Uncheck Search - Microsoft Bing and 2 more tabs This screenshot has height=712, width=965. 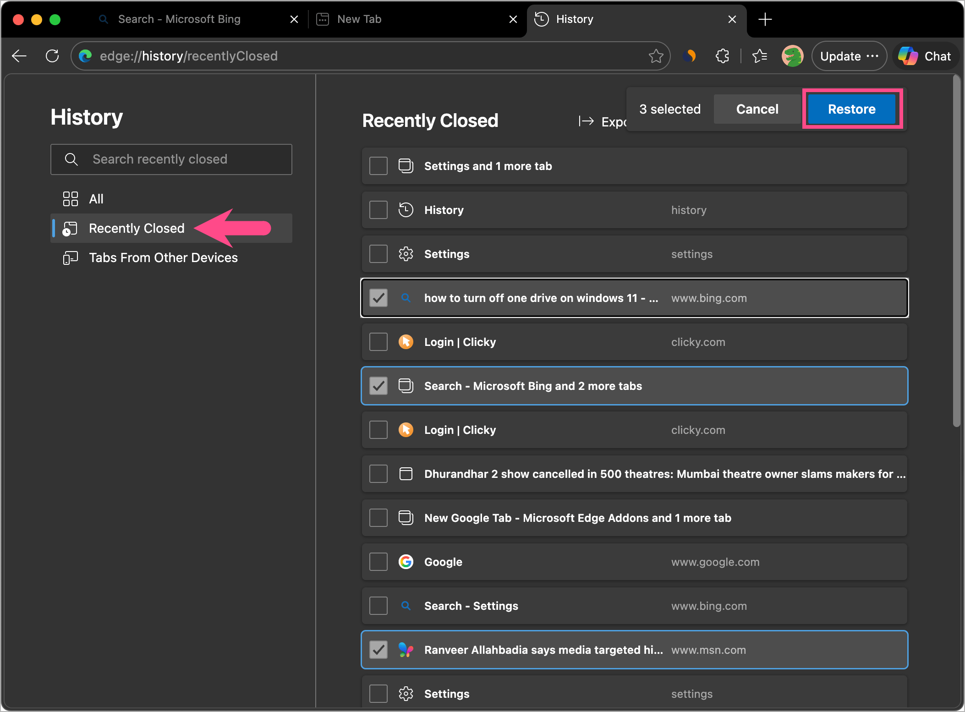pos(378,386)
